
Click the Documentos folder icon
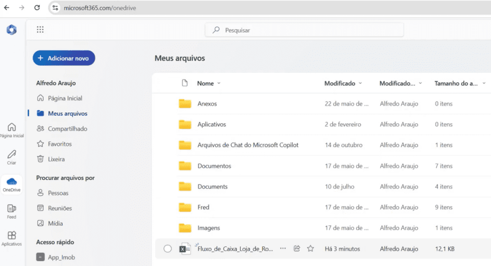pos(185,166)
